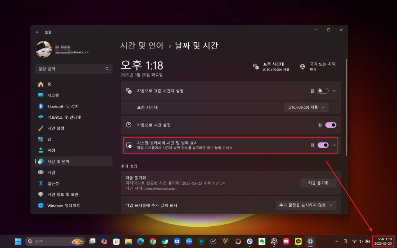Collapse the automatic time zone section chevron

tap(334, 91)
